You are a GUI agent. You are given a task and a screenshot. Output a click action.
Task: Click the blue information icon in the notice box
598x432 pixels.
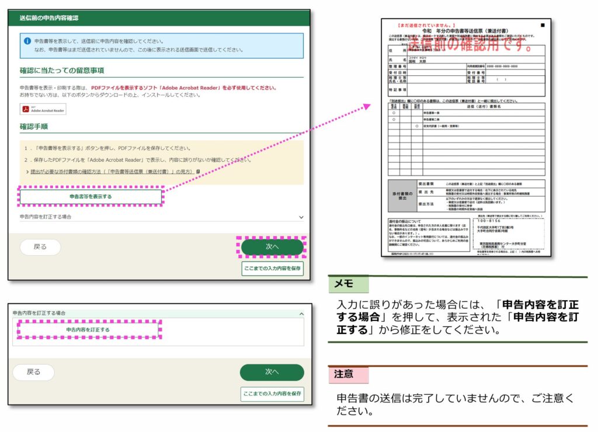click(x=27, y=41)
